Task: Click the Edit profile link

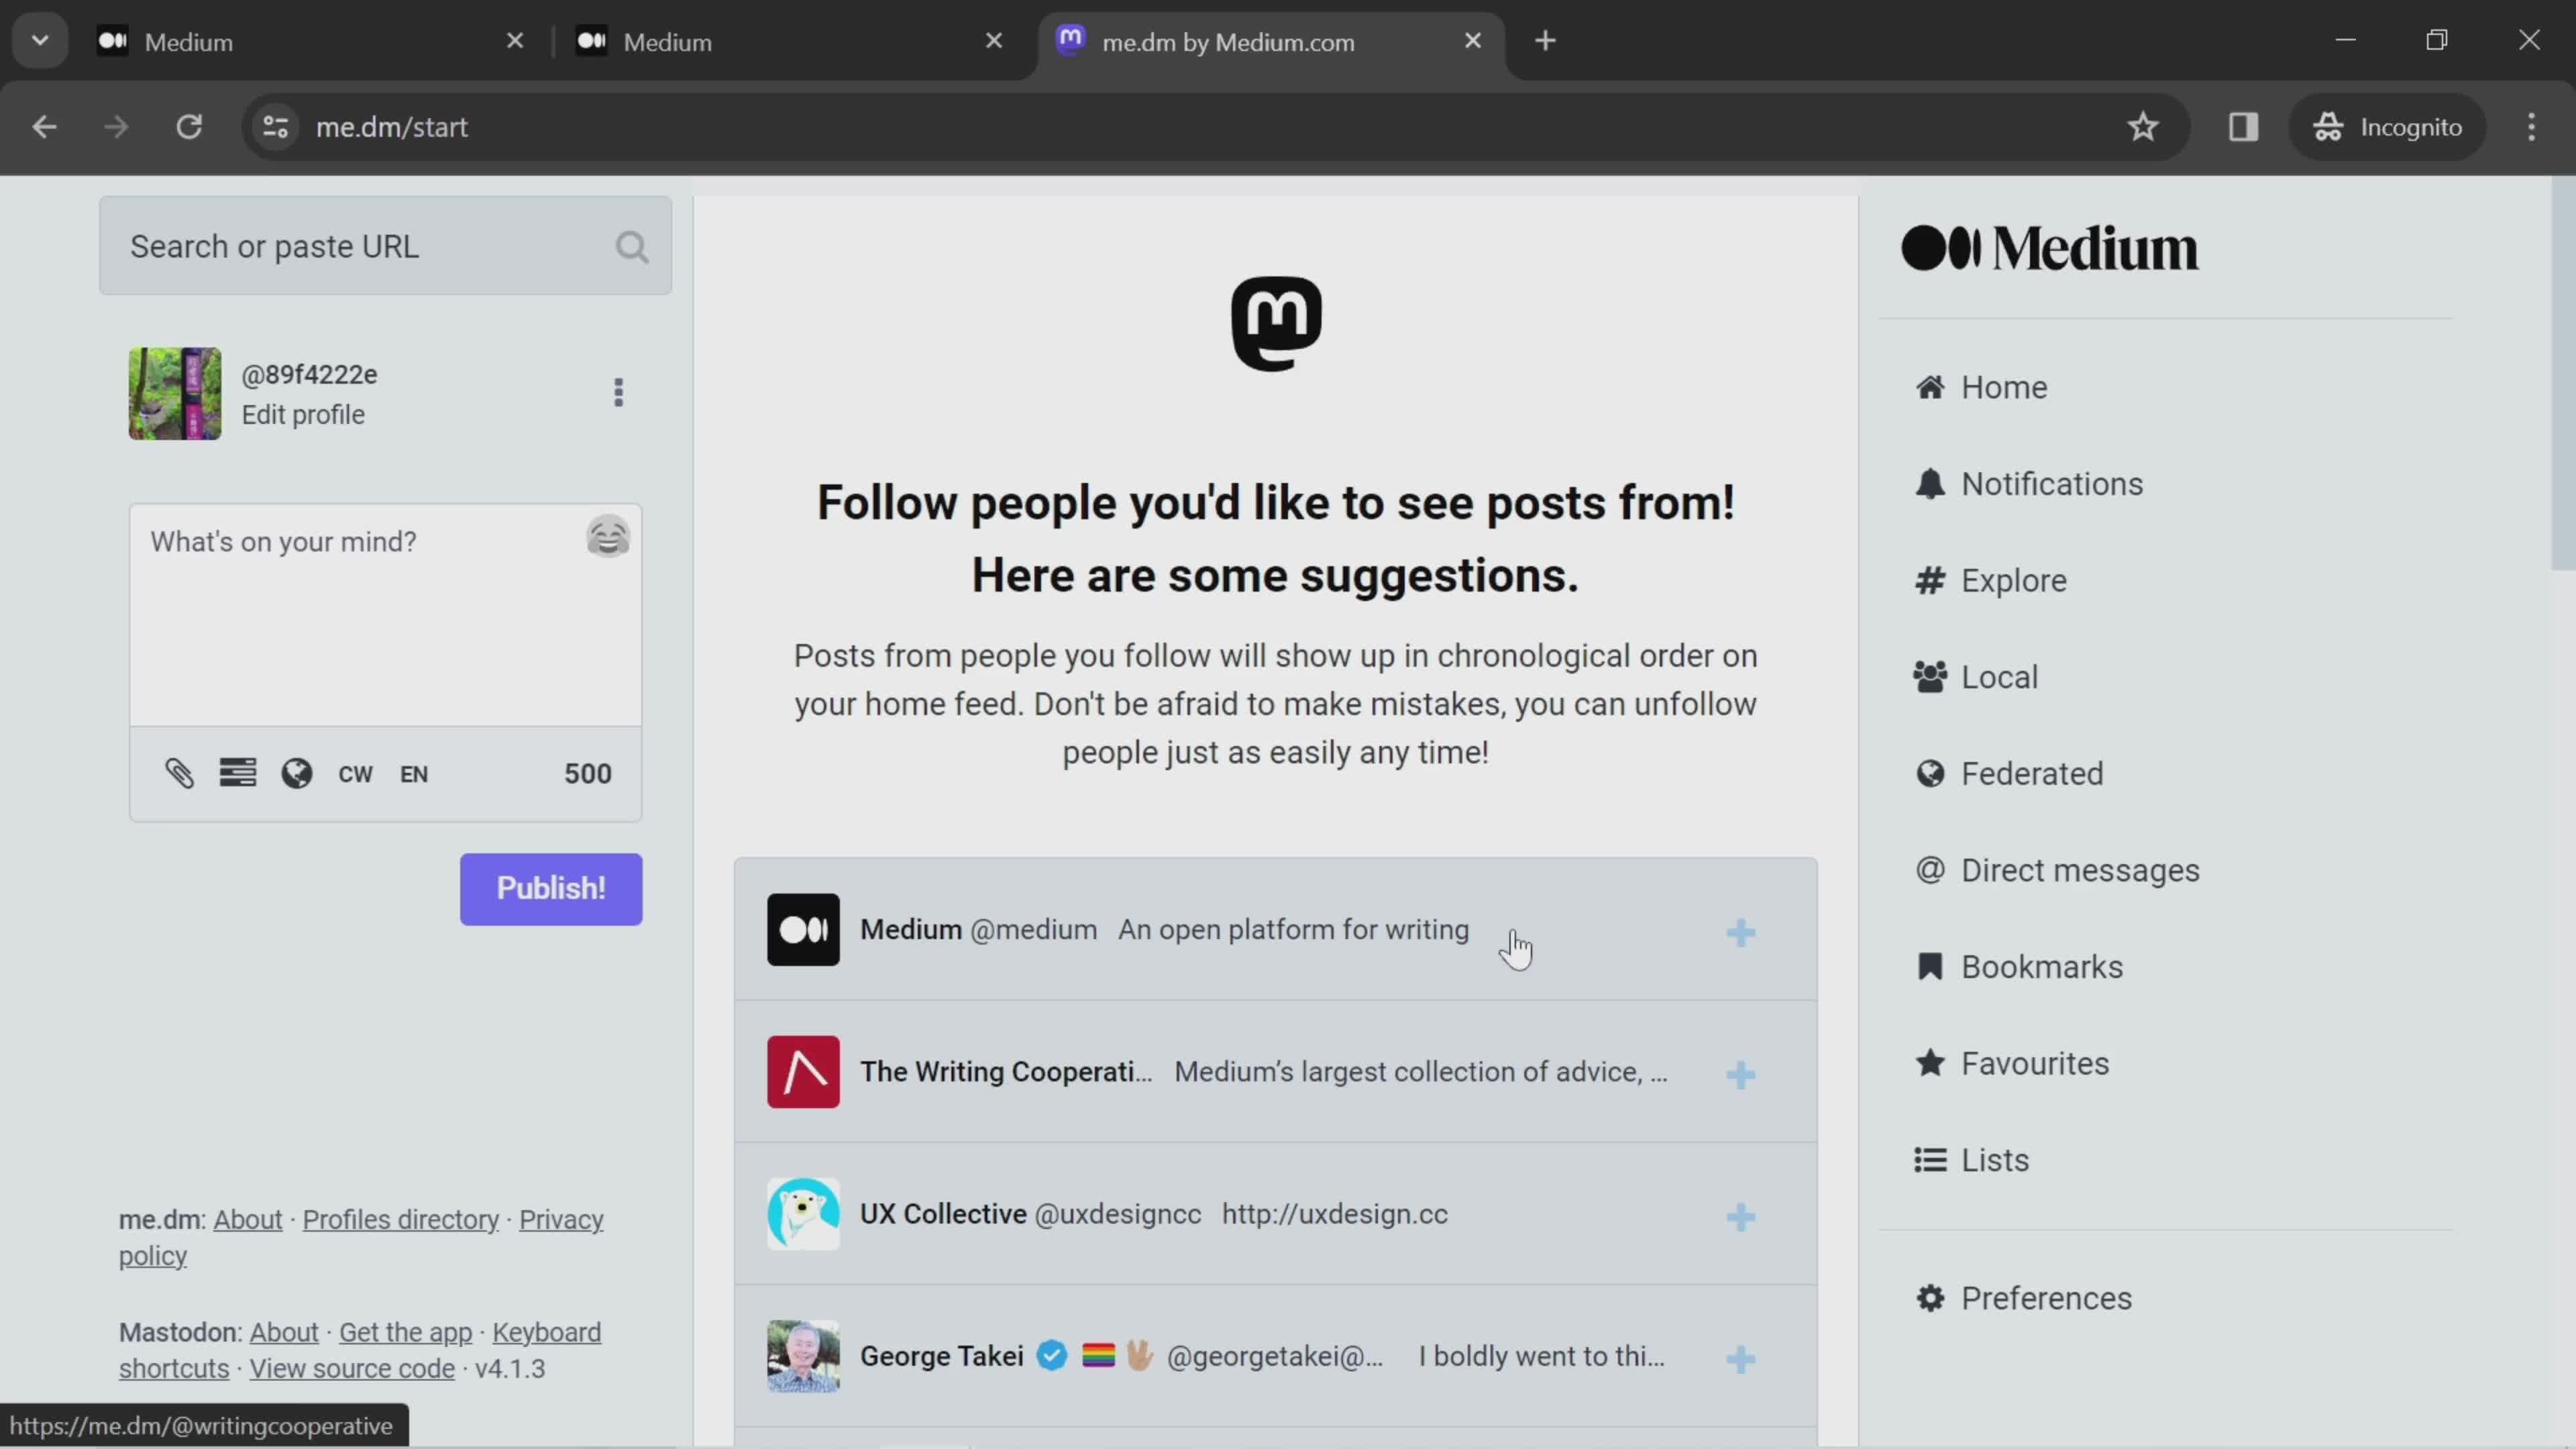Action: click(303, 415)
